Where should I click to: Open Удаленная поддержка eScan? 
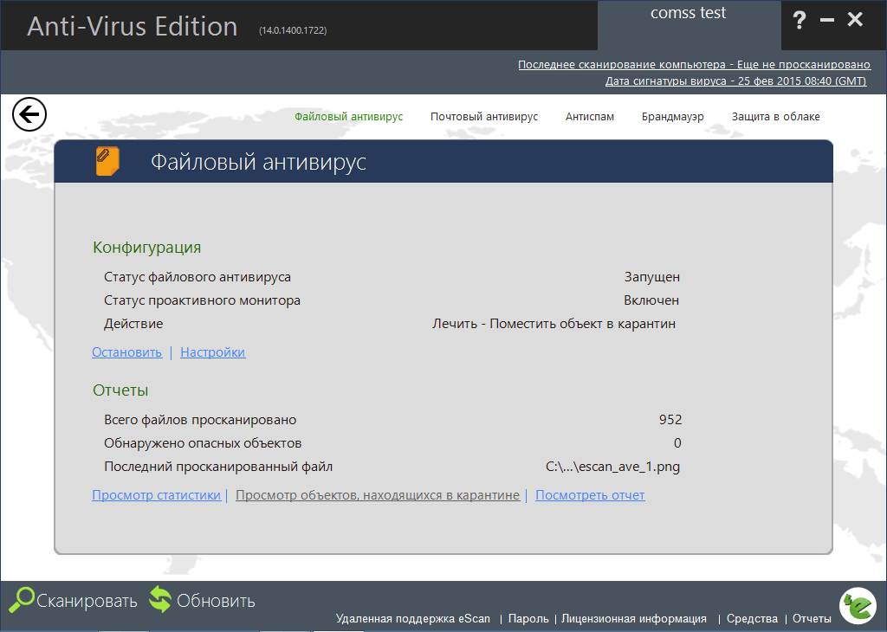411,619
